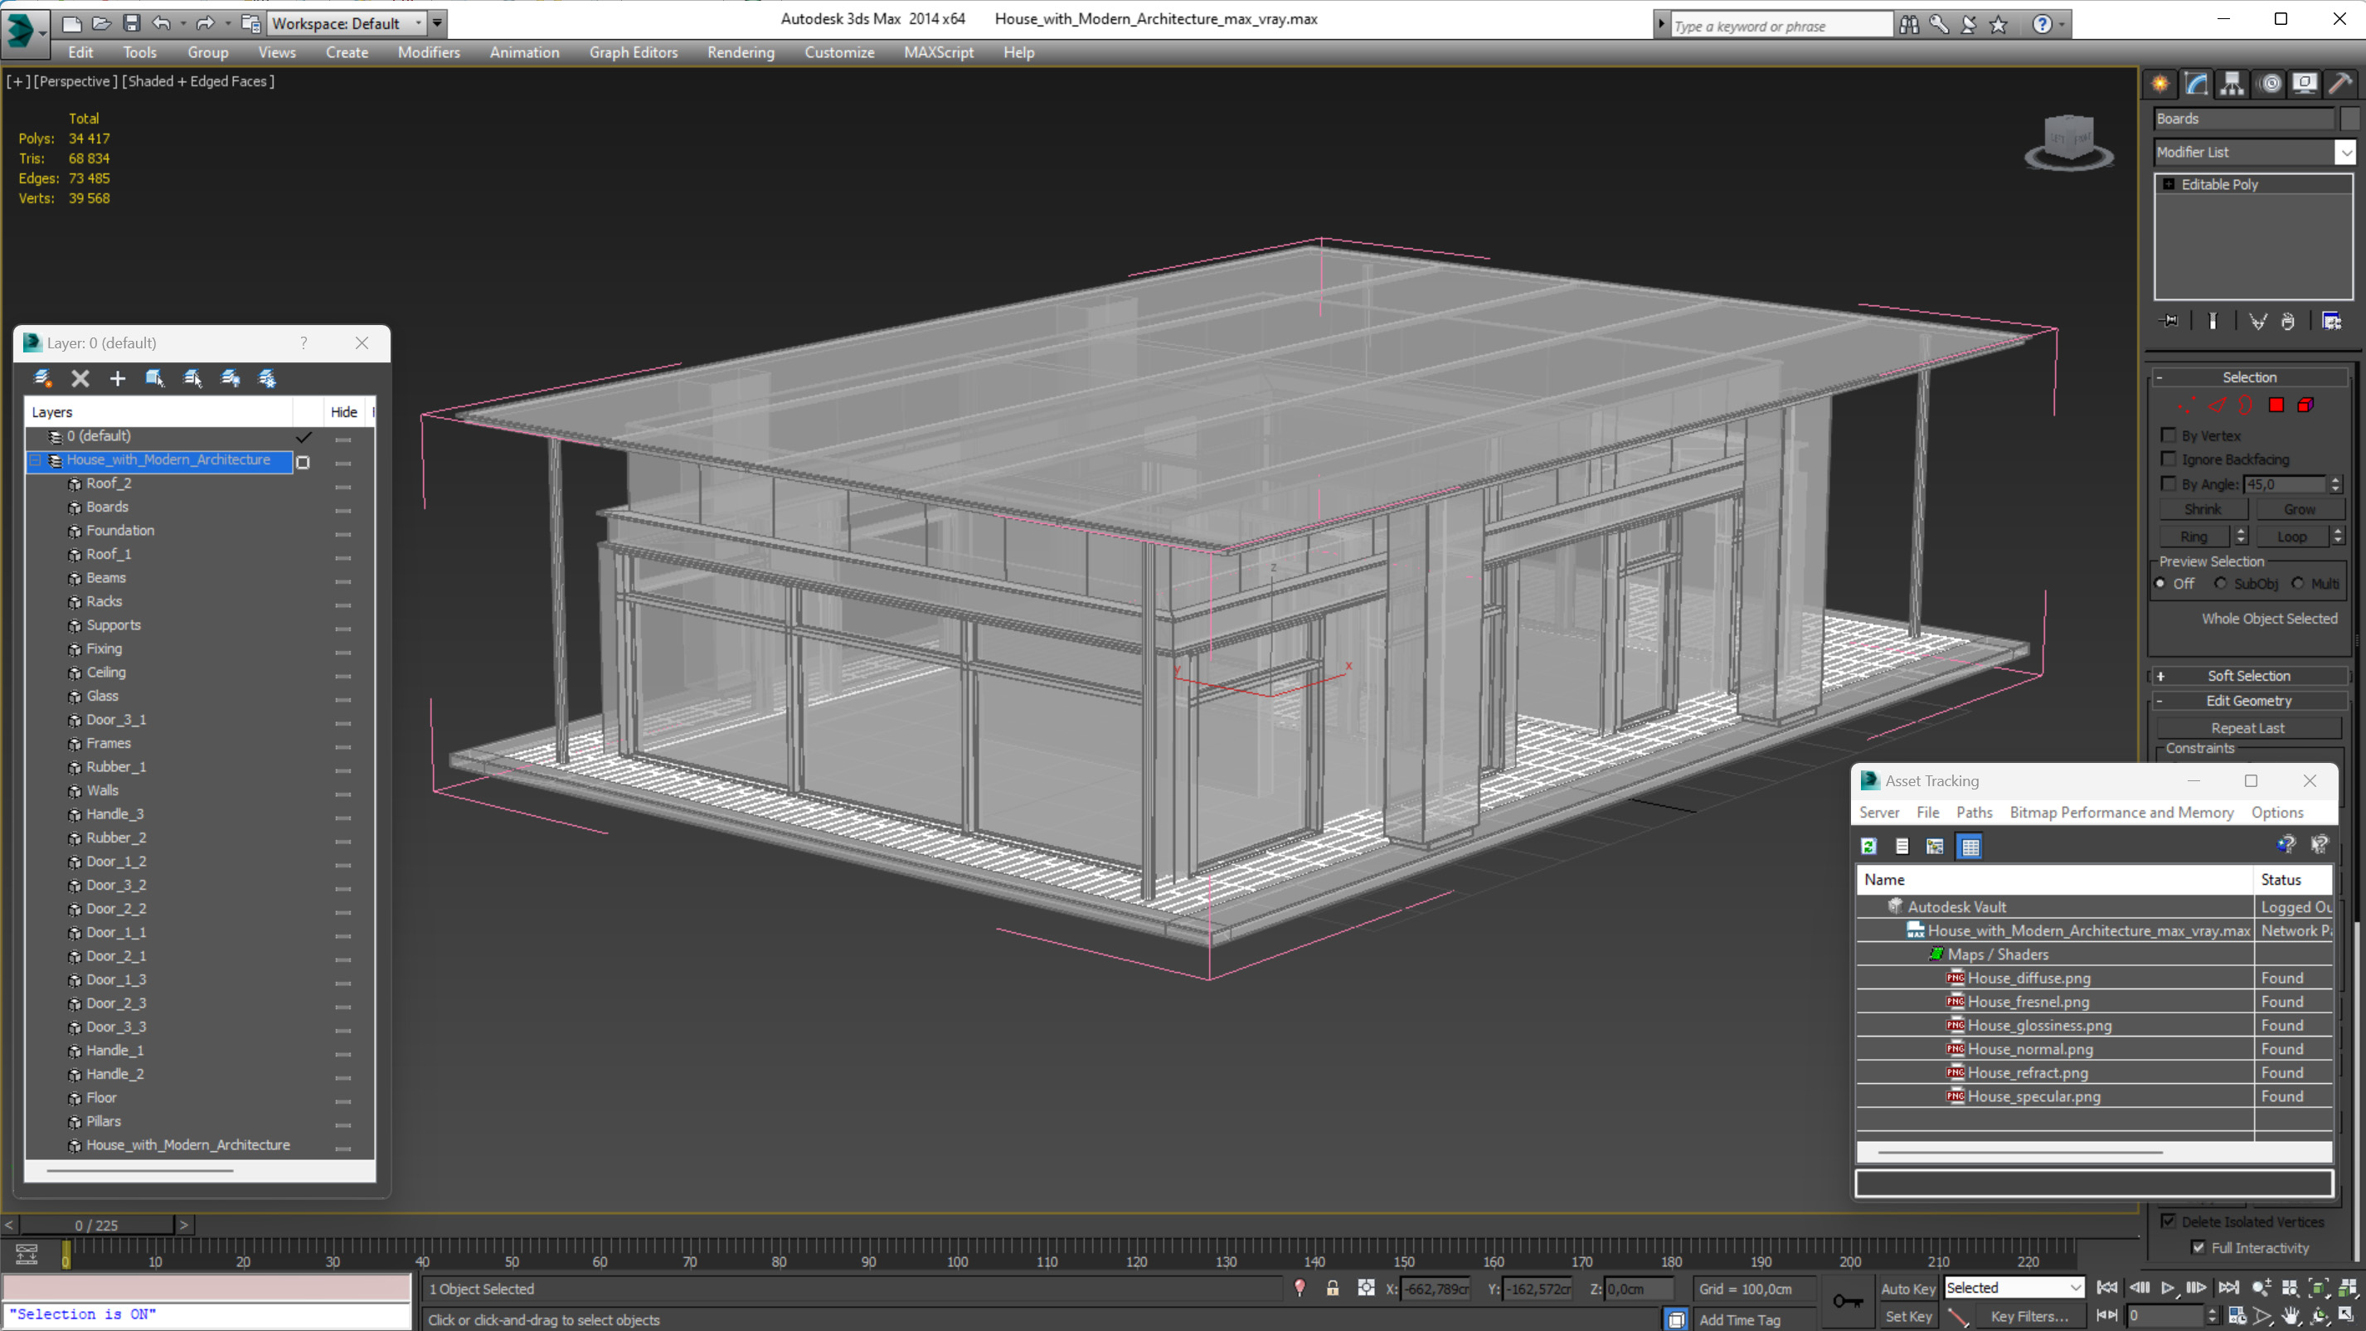Click Undo arrow in quick access toolbar

click(x=161, y=23)
